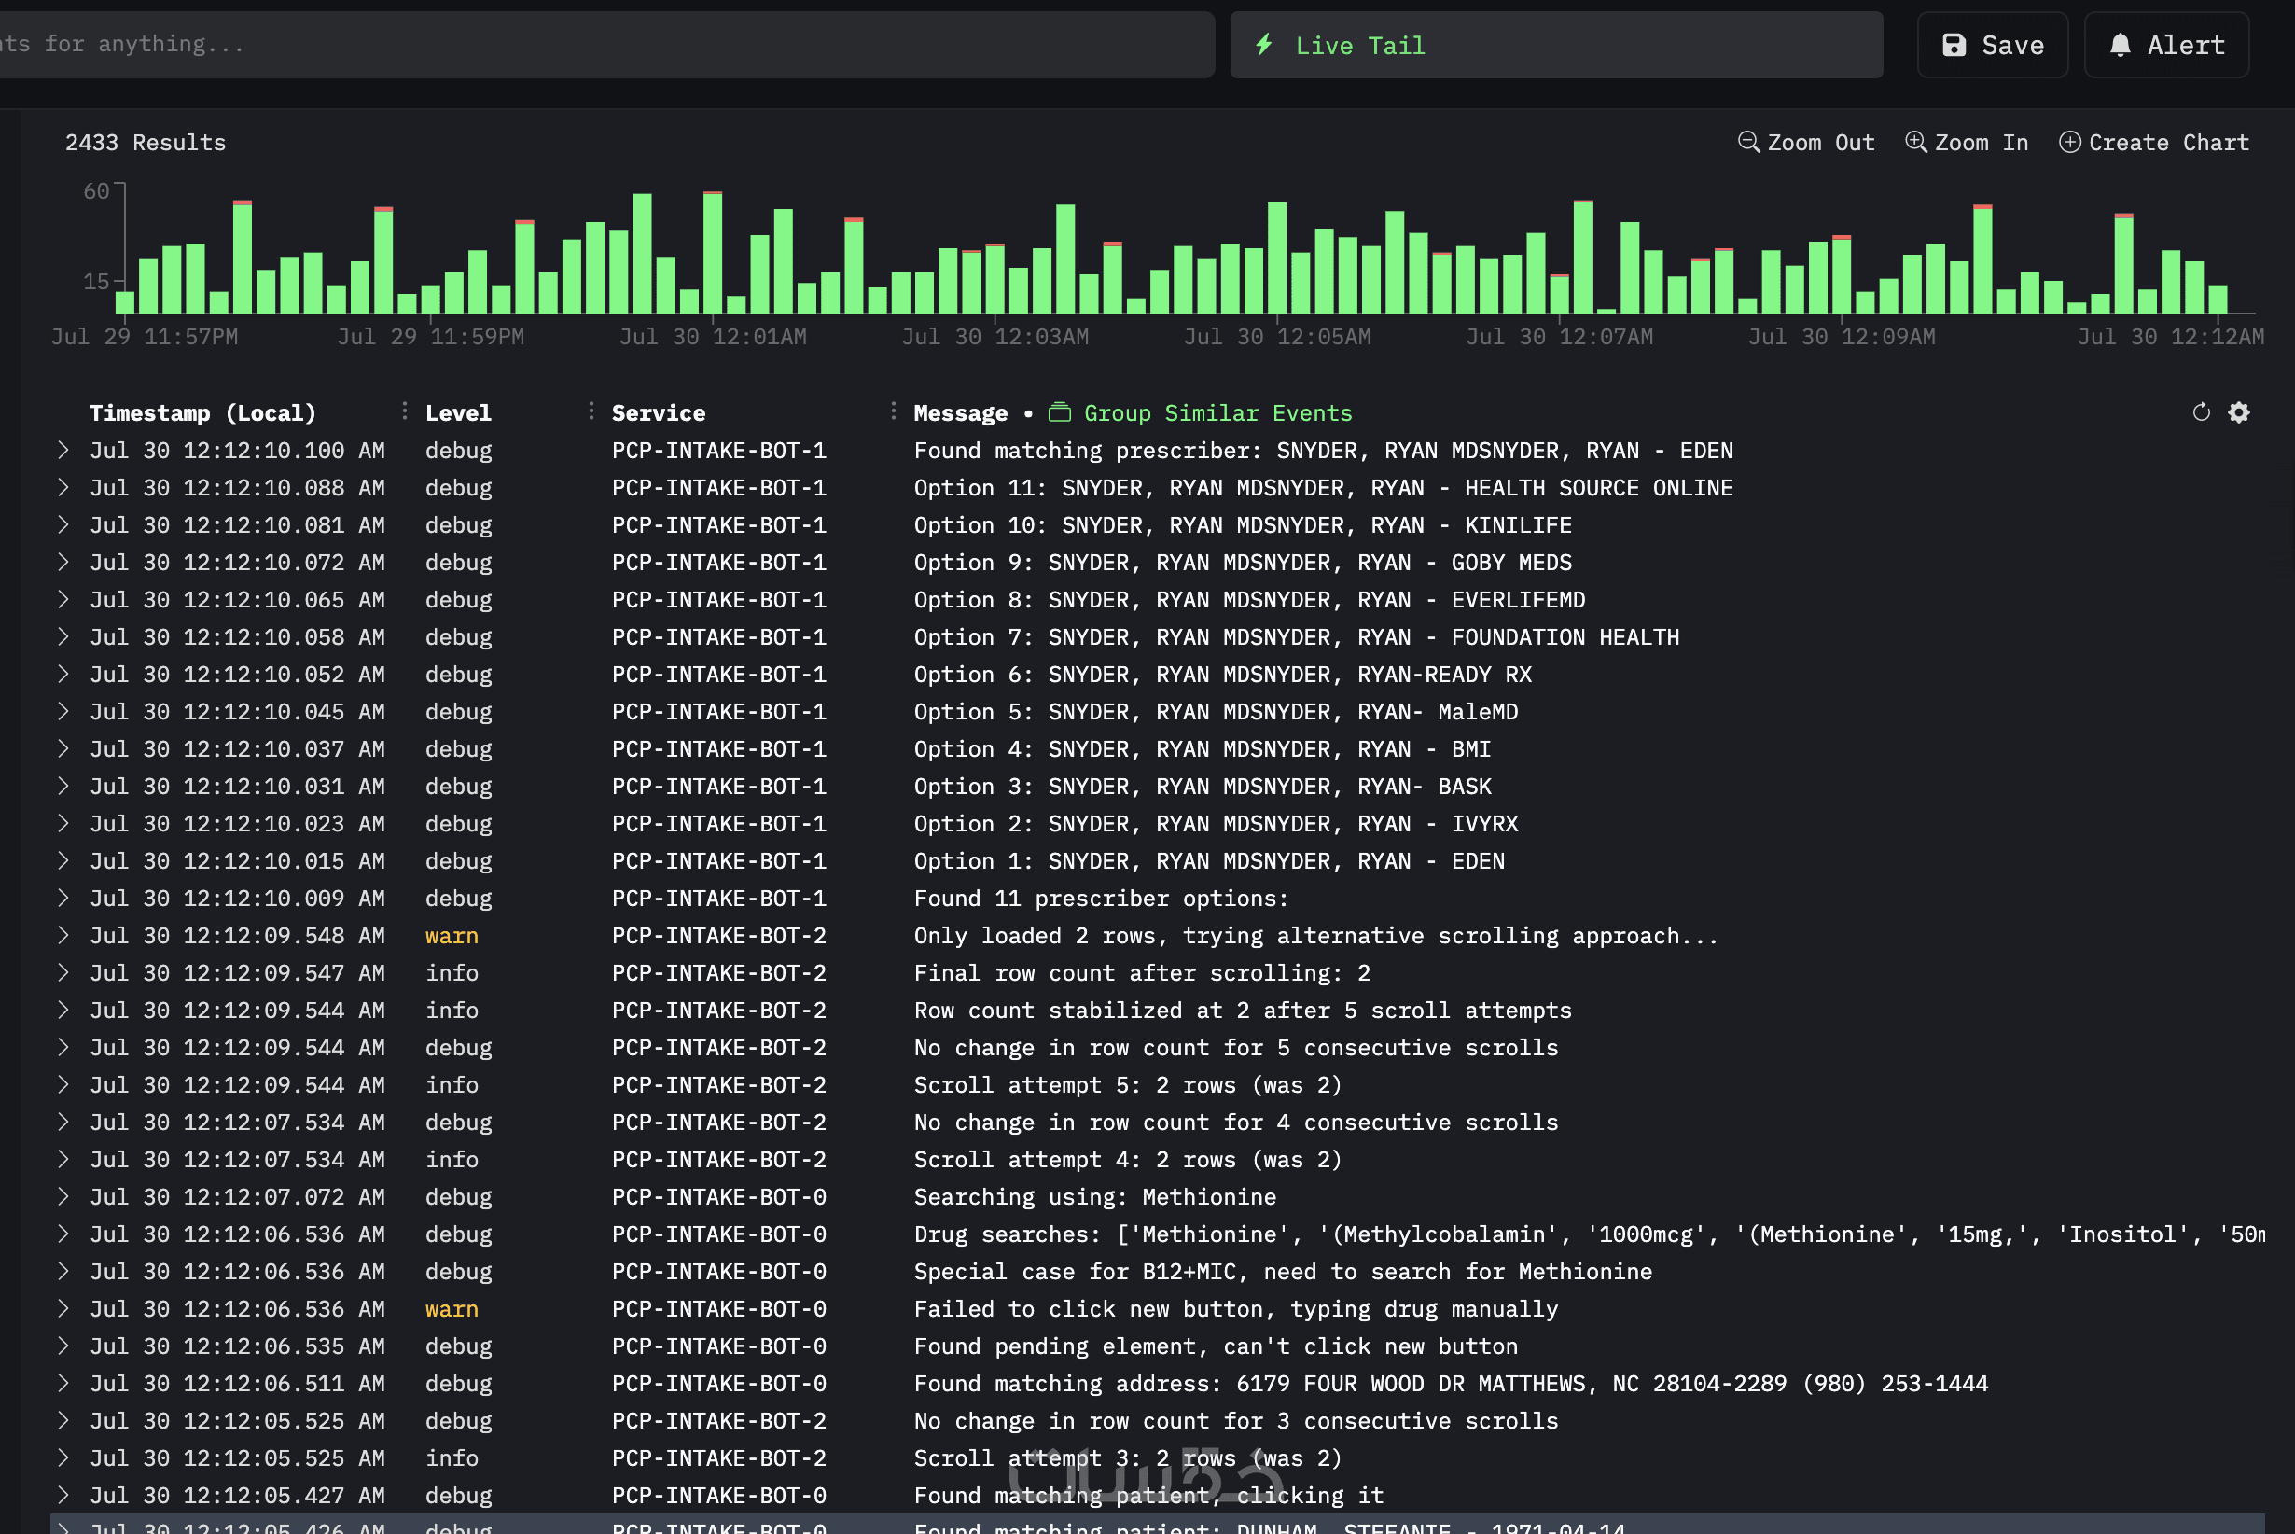Open table settings gear icon
Viewport: 2295px width, 1534px height.
click(x=2239, y=411)
